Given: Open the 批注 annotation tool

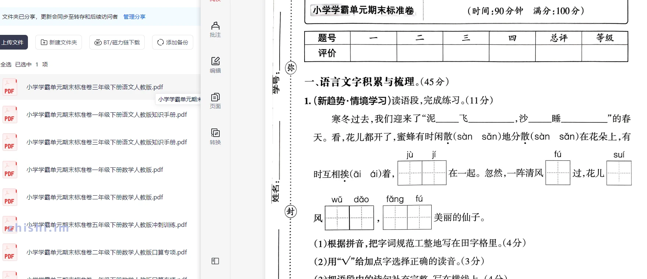Looking at the screenshot, I should tap(215, 30).
